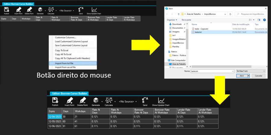
Task: Select the teste - Copia.txt file
Action: tap(202, 29)
